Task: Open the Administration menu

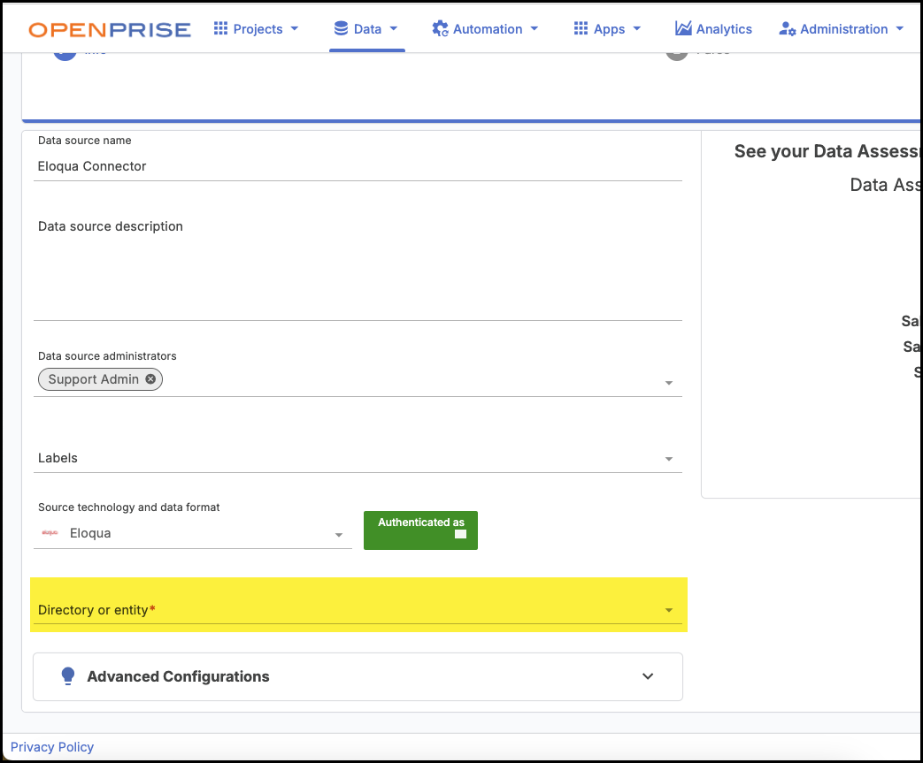Action: pyautogui.click(x=842, y=29)
